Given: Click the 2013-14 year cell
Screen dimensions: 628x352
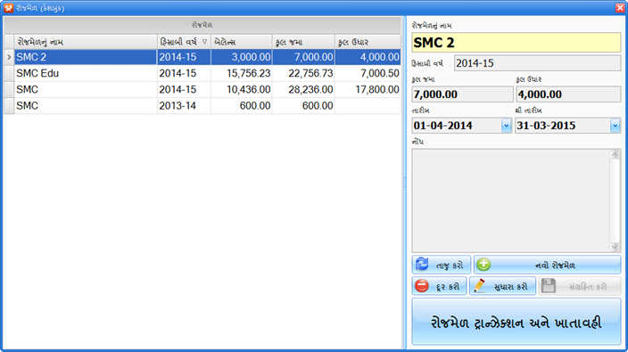Looking at the screenshot, I should click(x=184, y=105).
